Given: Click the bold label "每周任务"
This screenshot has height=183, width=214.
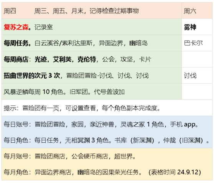Looking at the screenshot, I should click(x=16, y=43).
